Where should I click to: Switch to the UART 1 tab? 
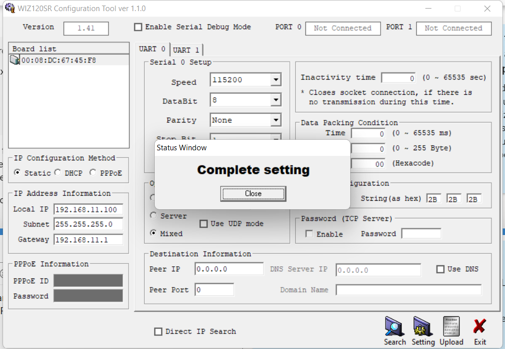(186, 50)
